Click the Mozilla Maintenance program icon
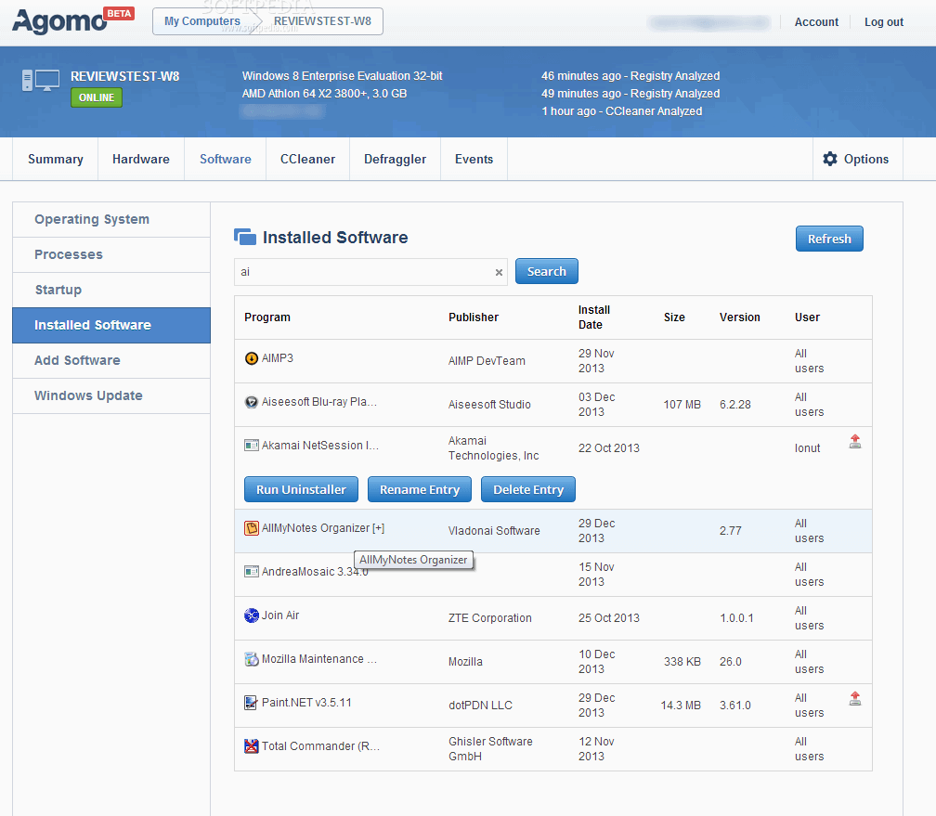936x816 pixels. [x=252, y=658]
